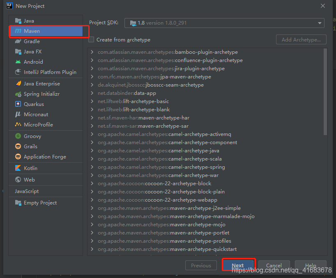
Task: Click the Previous button
Action: (x=201, y=265)
